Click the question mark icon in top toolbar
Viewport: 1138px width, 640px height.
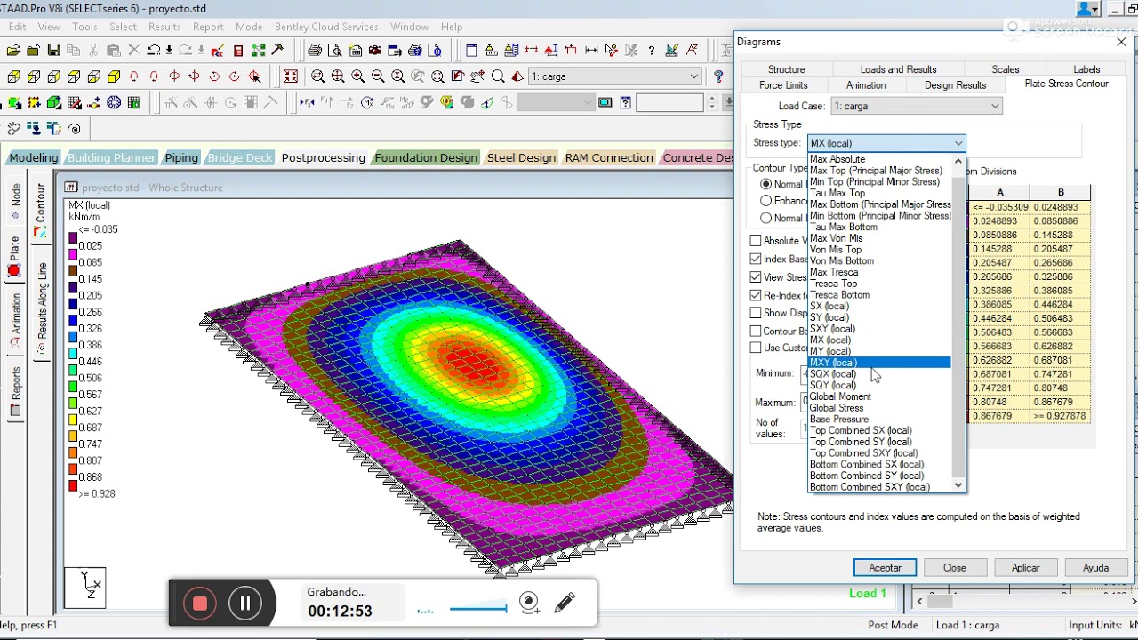click(652, 51)
